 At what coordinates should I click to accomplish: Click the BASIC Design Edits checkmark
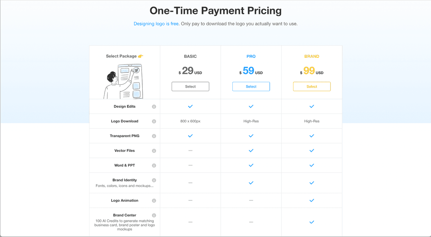pyautogui.click(x=190, y=107)
